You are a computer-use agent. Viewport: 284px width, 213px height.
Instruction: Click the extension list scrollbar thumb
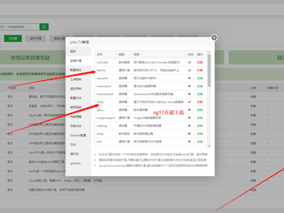[209, 71]
